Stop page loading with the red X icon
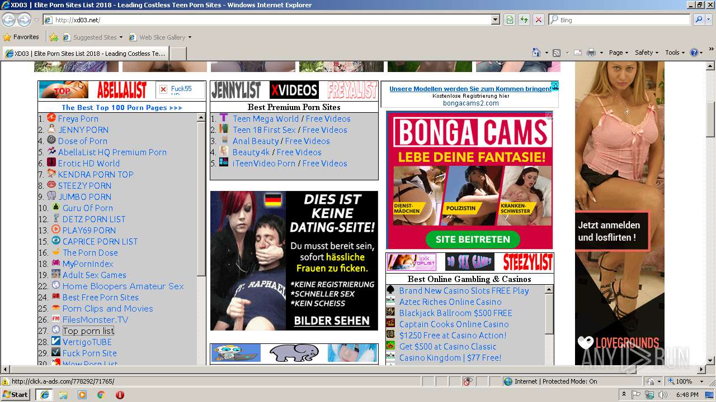Screen dimensions: 716x402 click(538, 20)
